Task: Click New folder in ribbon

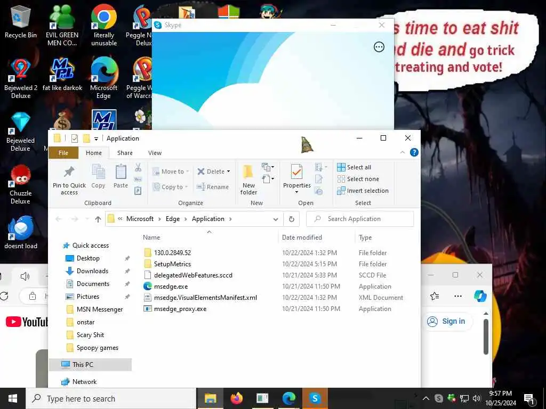Action: click(x=248, y=180)
